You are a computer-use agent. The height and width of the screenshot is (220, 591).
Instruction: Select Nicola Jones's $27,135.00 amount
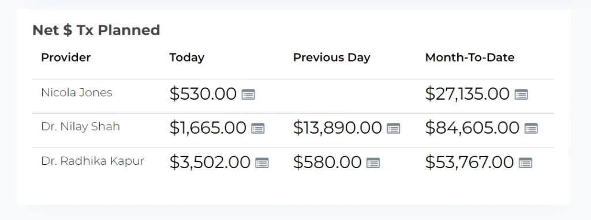(x=467, y=94)
